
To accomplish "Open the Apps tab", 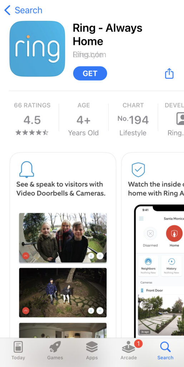I will tap(92, 351).
